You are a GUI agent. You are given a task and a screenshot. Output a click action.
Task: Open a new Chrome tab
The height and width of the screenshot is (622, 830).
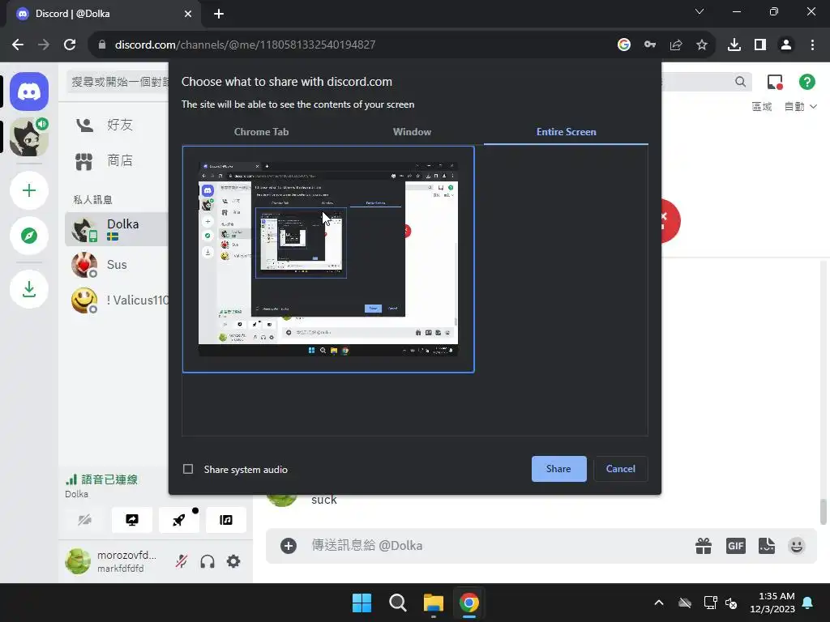[219, 14]
